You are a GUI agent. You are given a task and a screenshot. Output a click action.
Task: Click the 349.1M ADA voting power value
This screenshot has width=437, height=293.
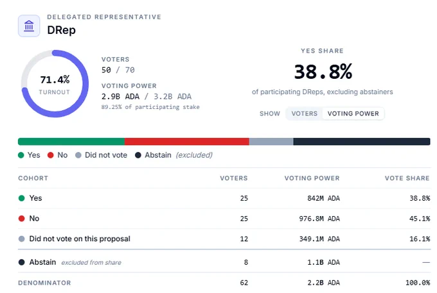319,239
